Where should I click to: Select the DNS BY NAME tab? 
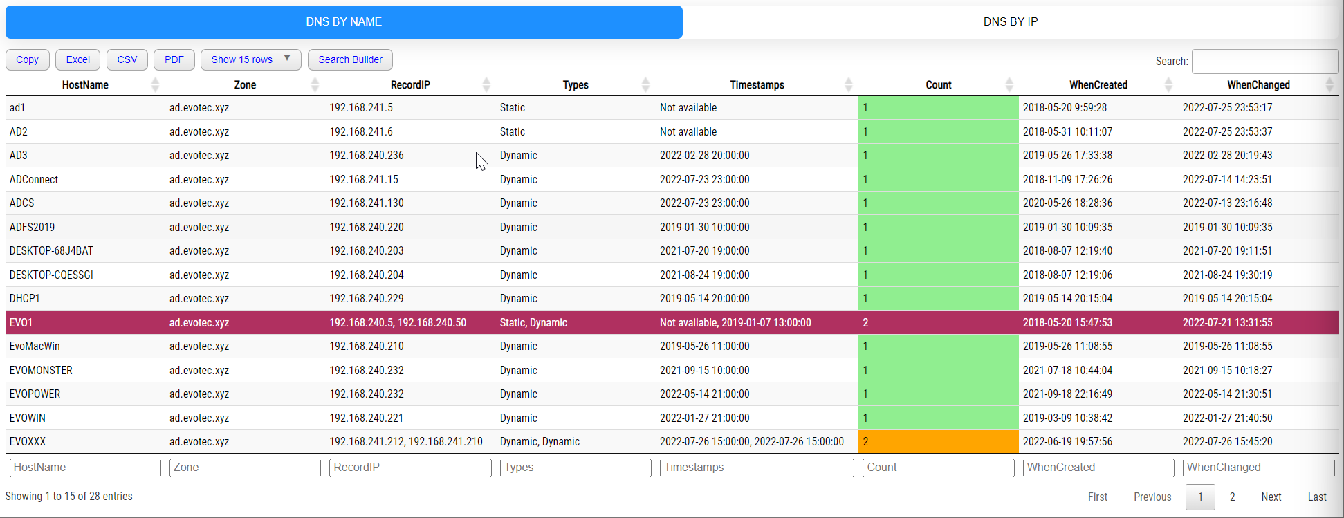(344, 22)
